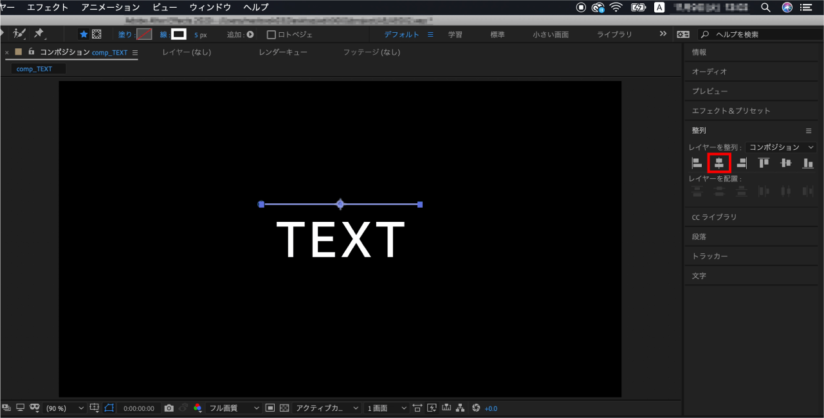
Task: Select the デフォルト workspace
Action: point(401,35)
